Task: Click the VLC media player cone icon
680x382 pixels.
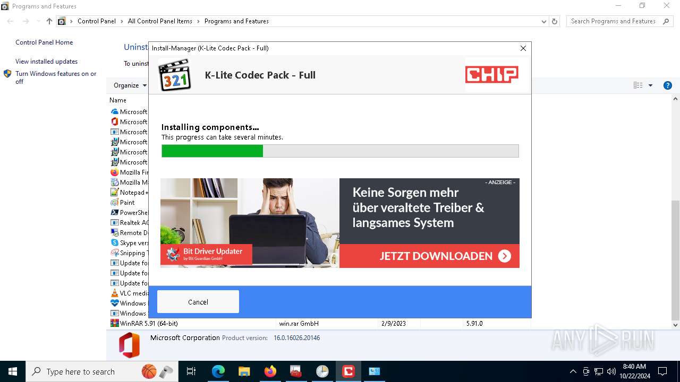Action: pos(114,293)
